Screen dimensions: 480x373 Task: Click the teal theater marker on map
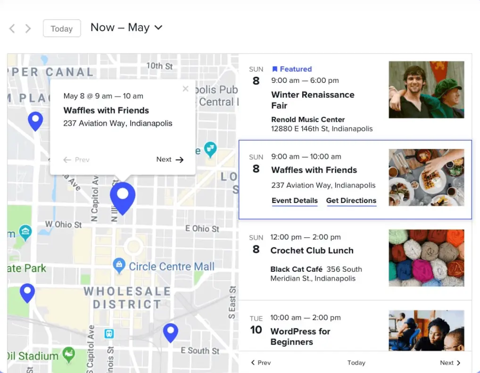tap(210, 149)
